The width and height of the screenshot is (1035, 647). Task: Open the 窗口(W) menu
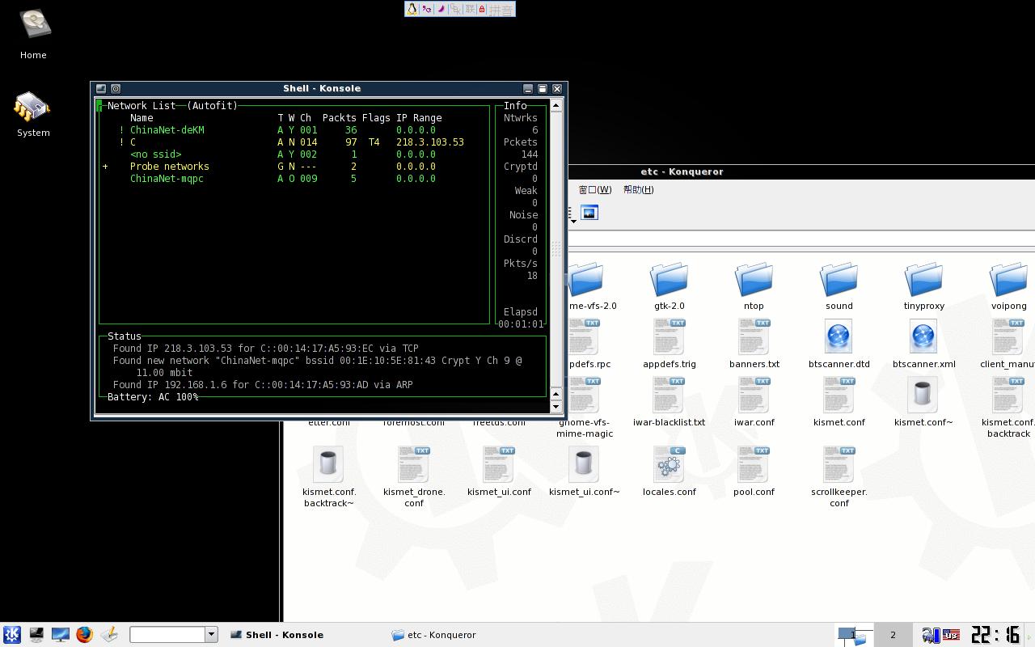click(594, 189)
